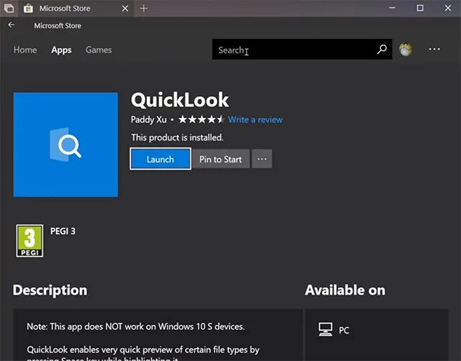Click the Pin to Start button
The image size is (461, 361).
point(220,159)
